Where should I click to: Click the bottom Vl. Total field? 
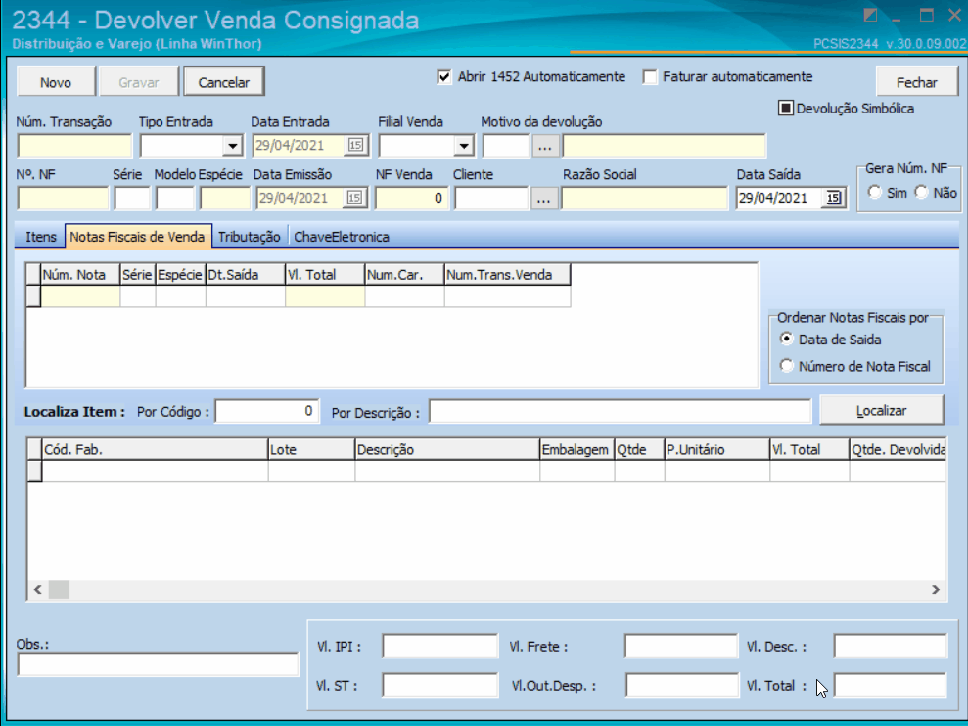click(x=891, y=685)
